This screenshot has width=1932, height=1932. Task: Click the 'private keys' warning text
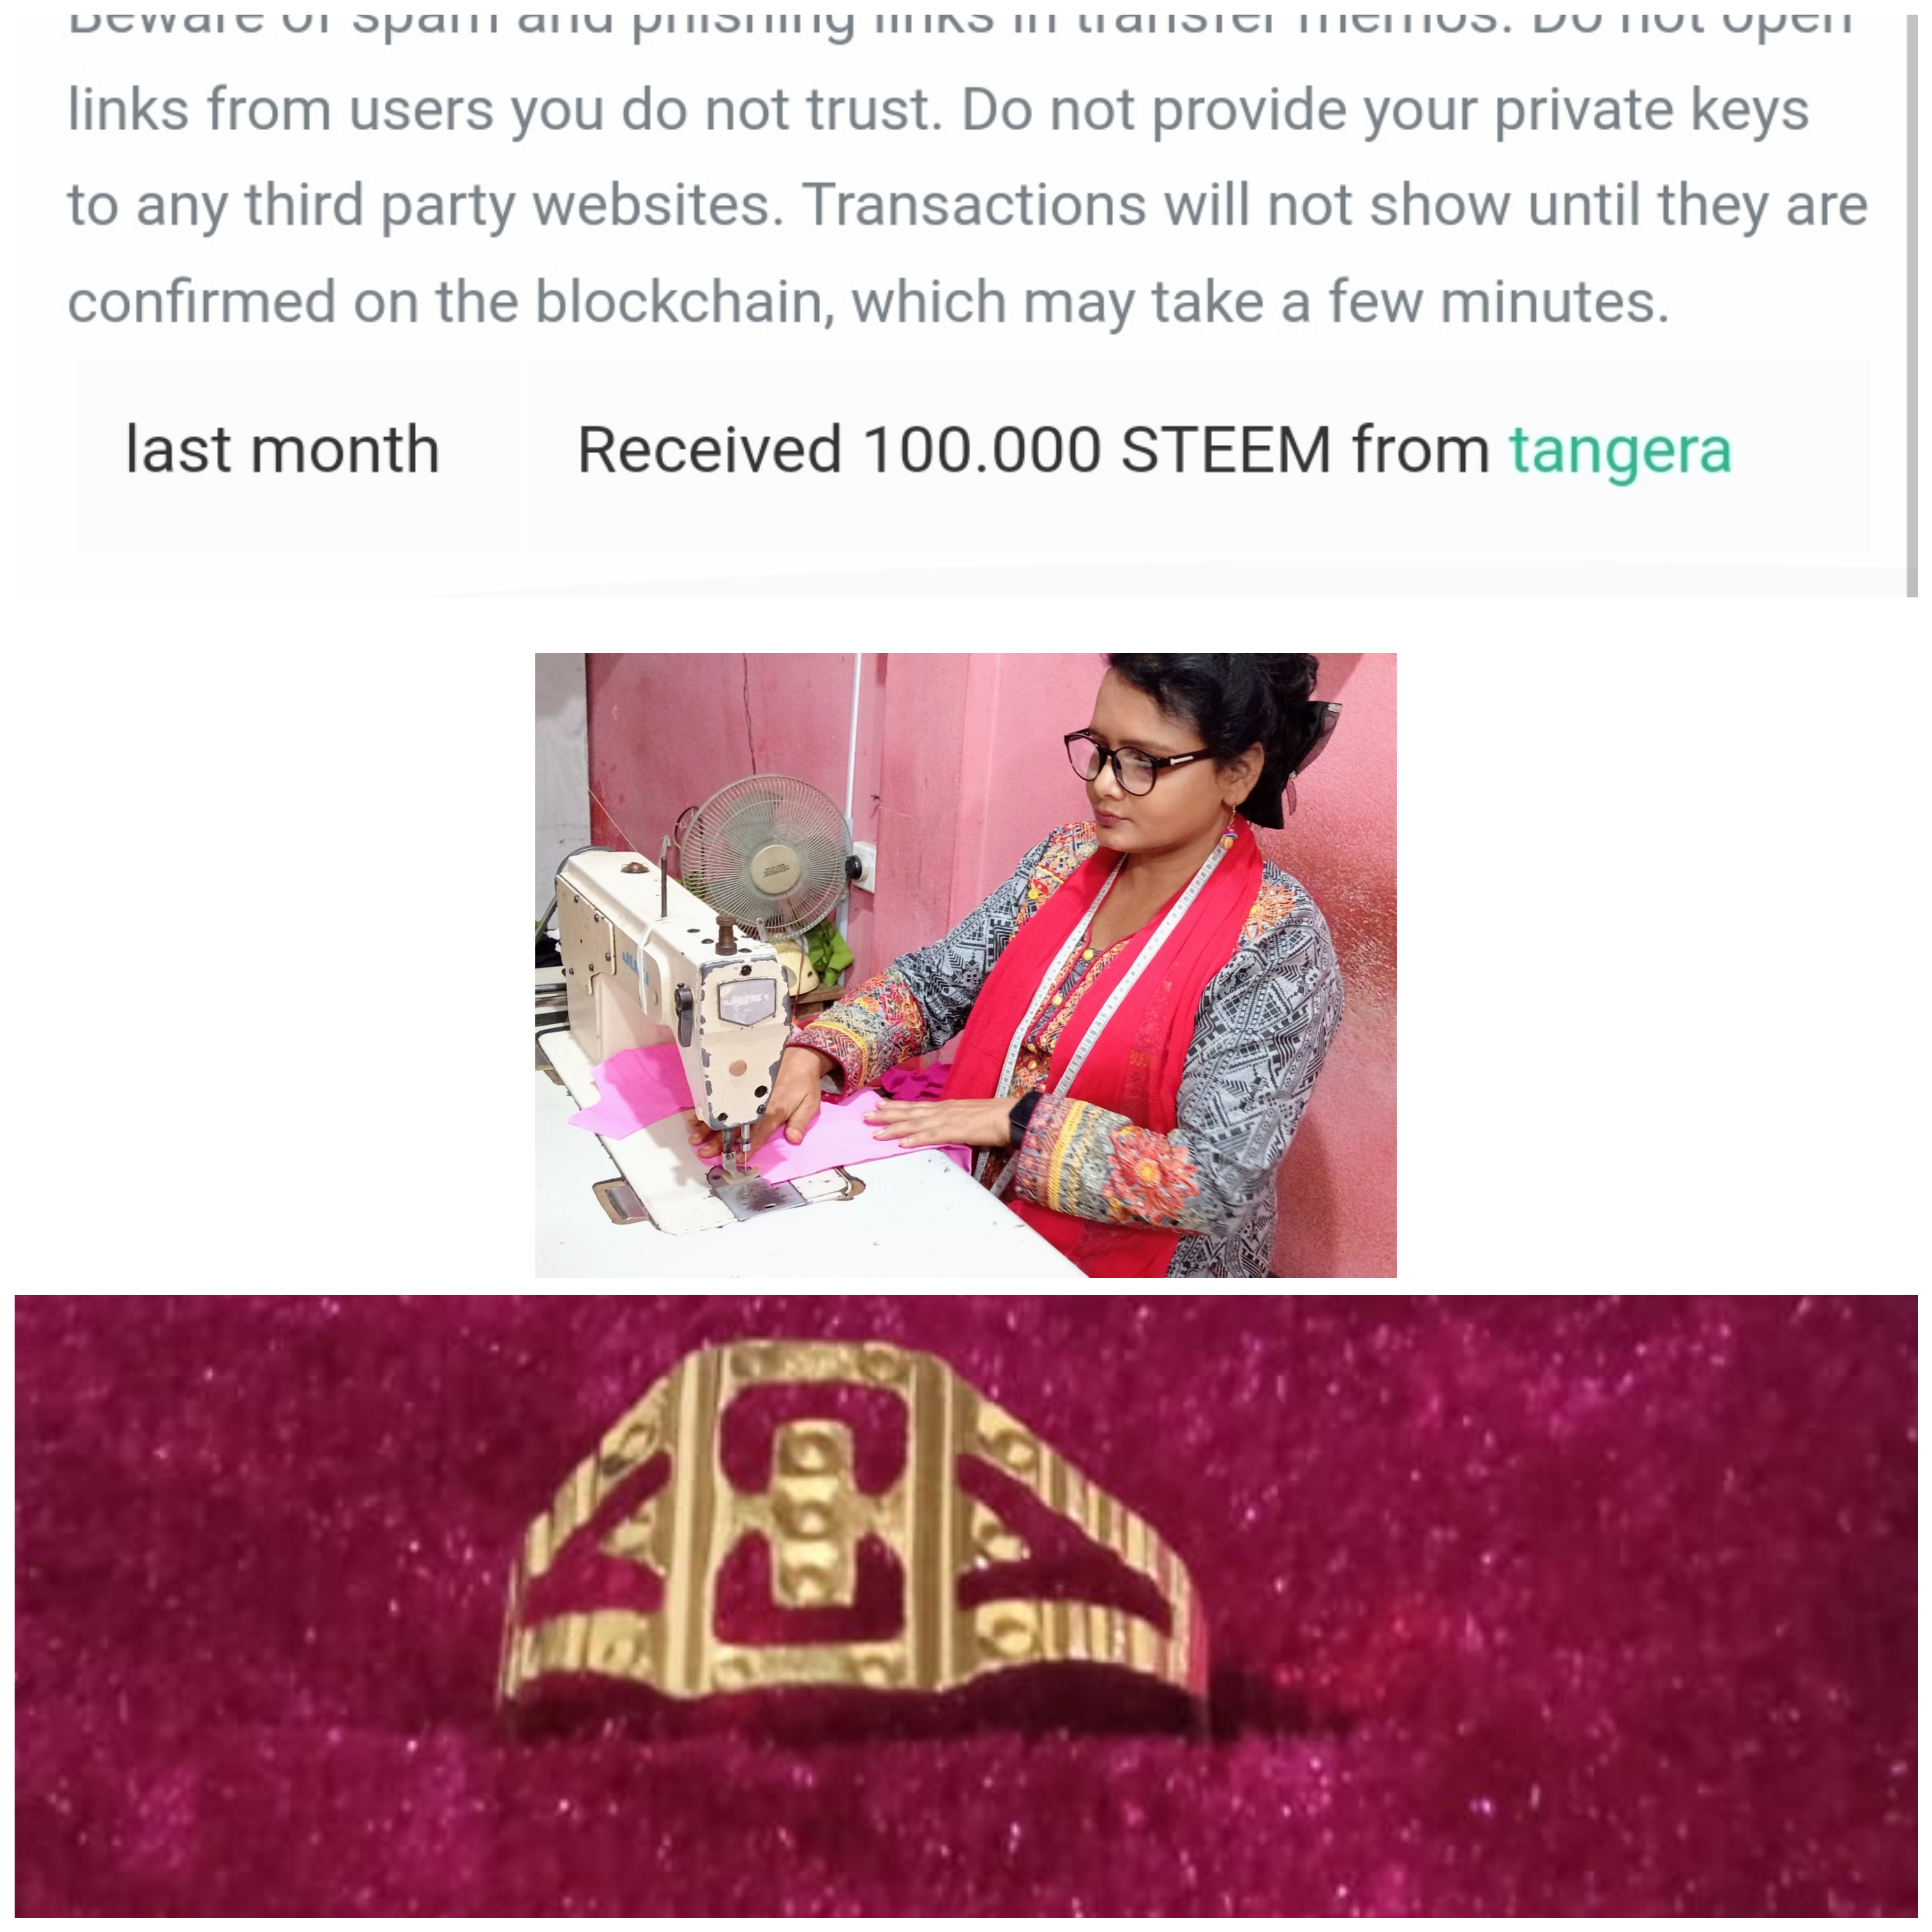click(1650, 111)
